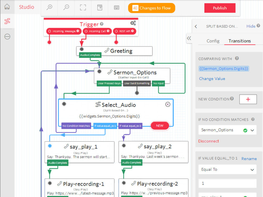Click the Change Value link
The image size is (263, 197).
[212, 79]
